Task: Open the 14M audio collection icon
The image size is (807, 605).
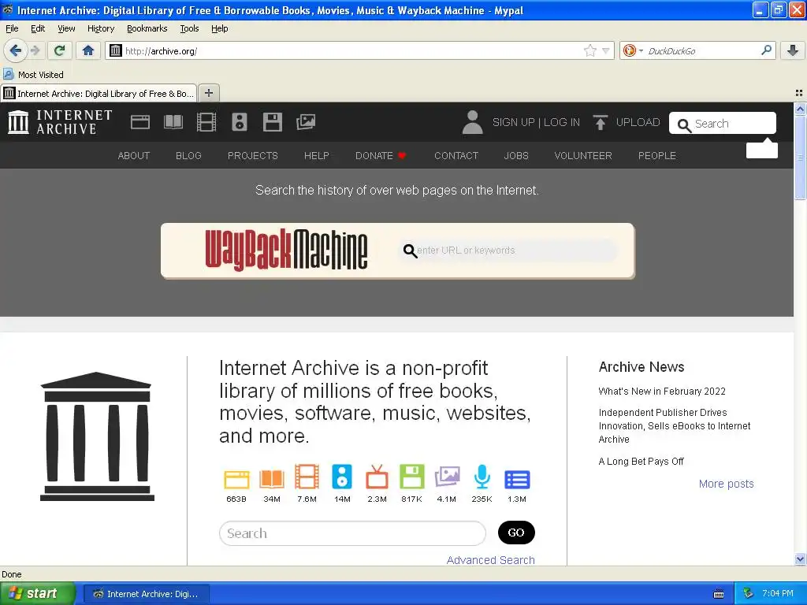Action: point(342,477)
